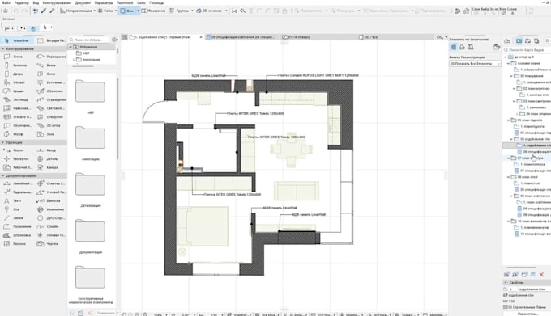Open the Документ menu
551x316 pixels.
[x=83, y=2]
